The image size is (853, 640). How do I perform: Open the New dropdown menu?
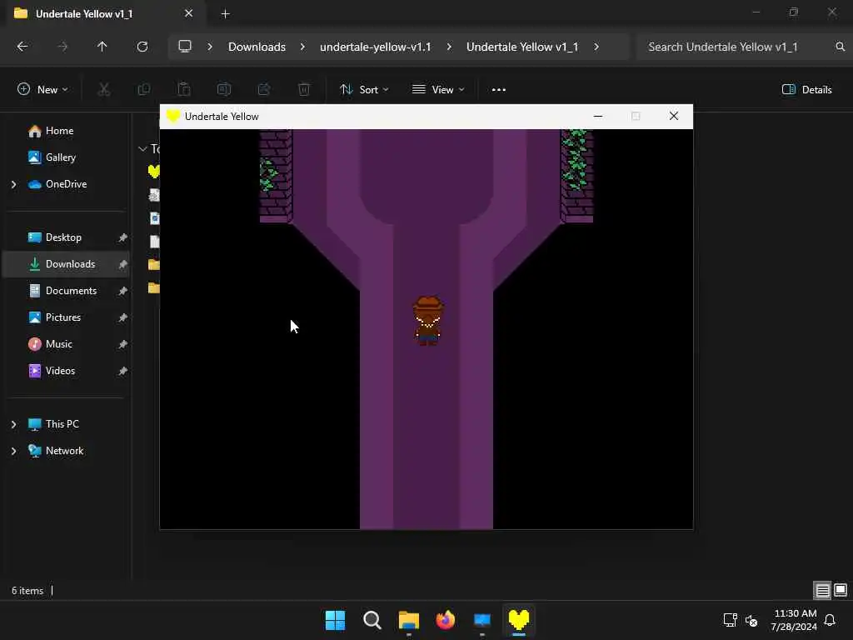coord(43,90)
